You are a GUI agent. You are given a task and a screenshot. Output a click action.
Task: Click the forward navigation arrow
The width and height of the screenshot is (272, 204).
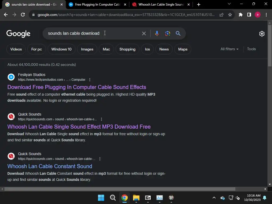pyautogui.click(x=14, y=15)
